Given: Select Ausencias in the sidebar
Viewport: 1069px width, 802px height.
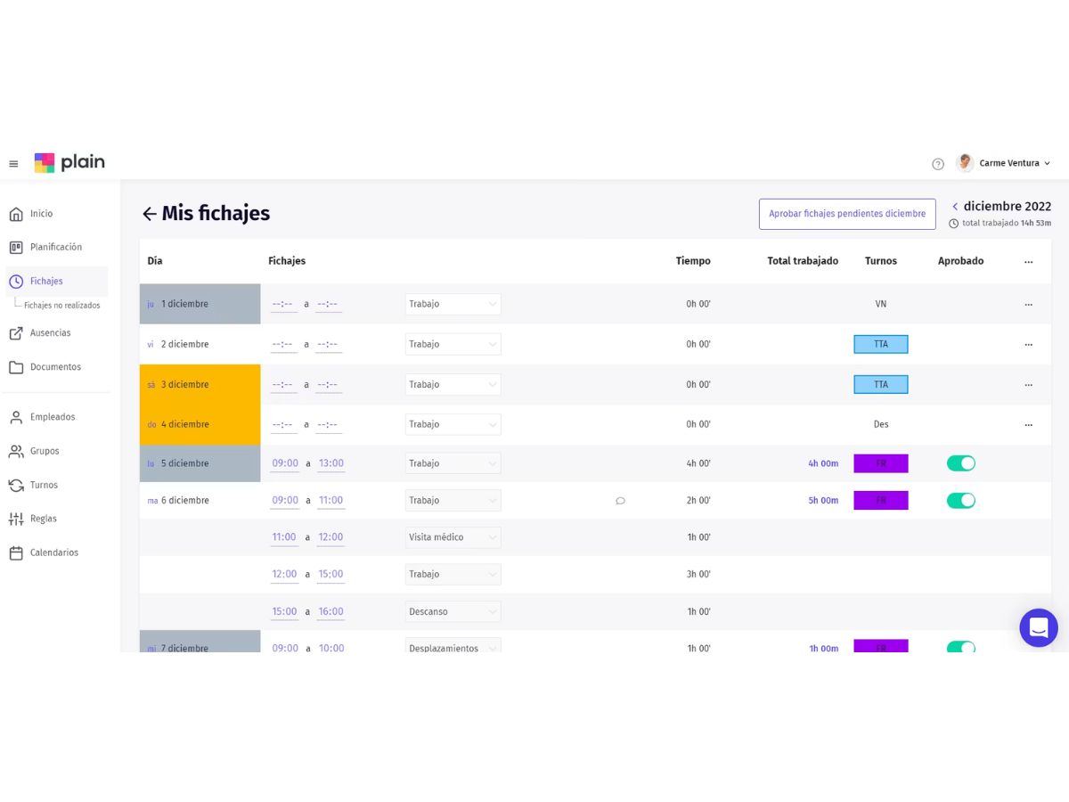Looking at the screenshot, I should pos(50,333).
